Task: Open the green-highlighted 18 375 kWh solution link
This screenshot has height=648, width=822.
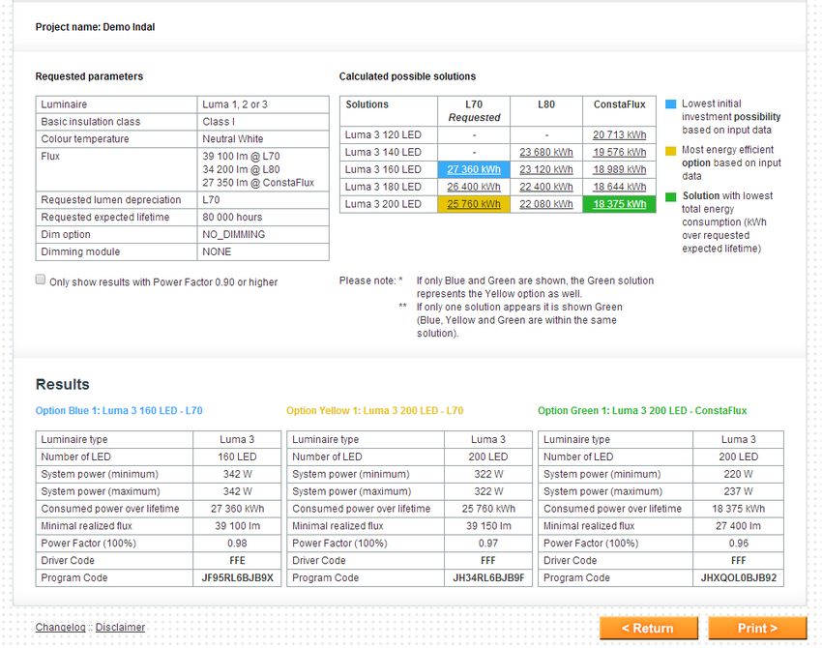Action: [619, 204]
